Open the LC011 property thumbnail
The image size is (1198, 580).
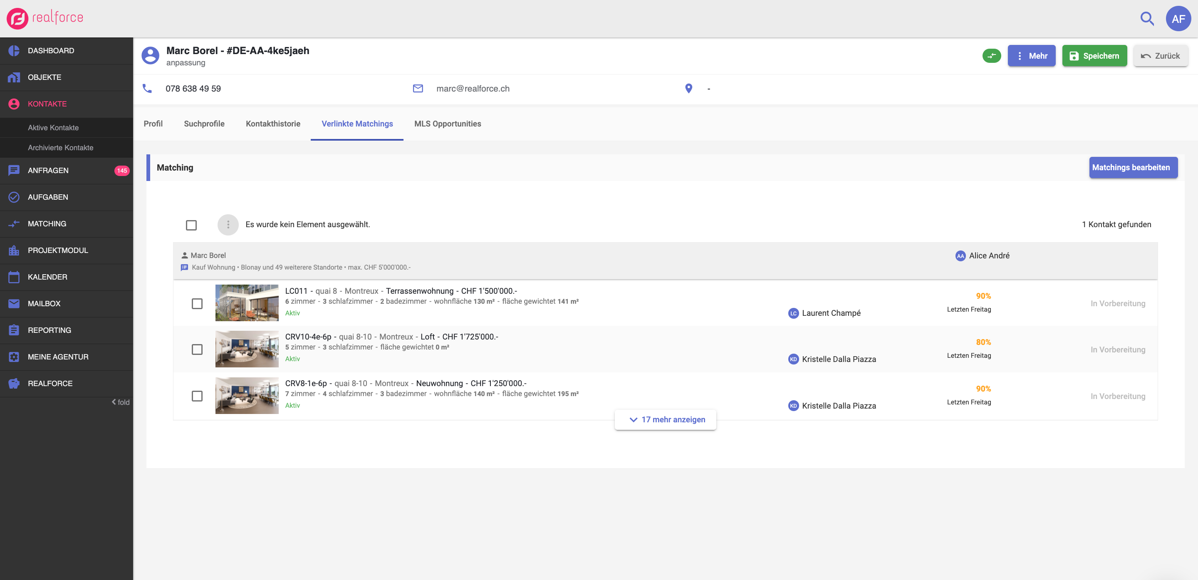[247, 303]
